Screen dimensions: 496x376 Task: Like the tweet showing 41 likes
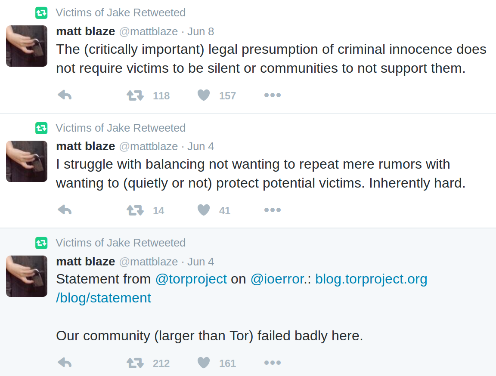click(x=204, y=210)
